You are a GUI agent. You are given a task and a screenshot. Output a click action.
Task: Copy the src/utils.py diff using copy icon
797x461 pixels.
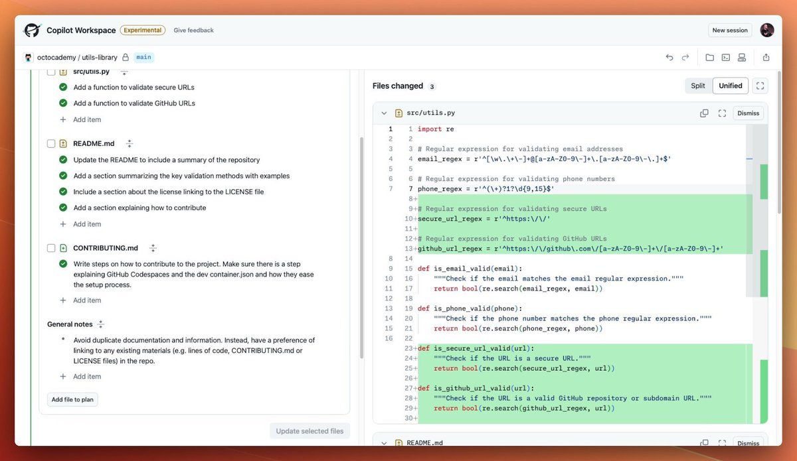[x=704, y=113]
